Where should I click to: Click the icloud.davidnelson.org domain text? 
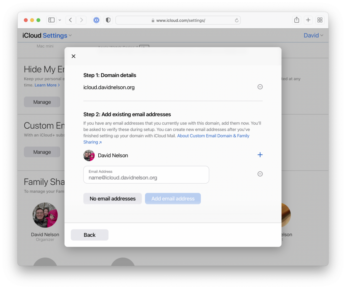pyautogui.click(x=109, y=87)
